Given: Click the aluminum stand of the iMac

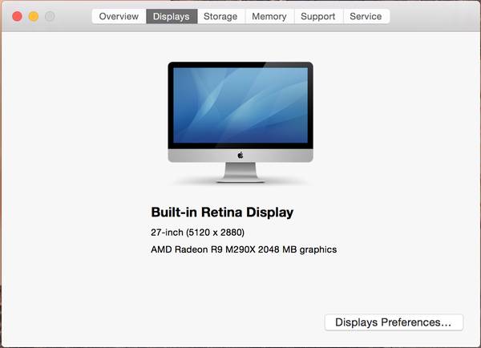Looking at the screenshot, I should (x=240, y=172).
